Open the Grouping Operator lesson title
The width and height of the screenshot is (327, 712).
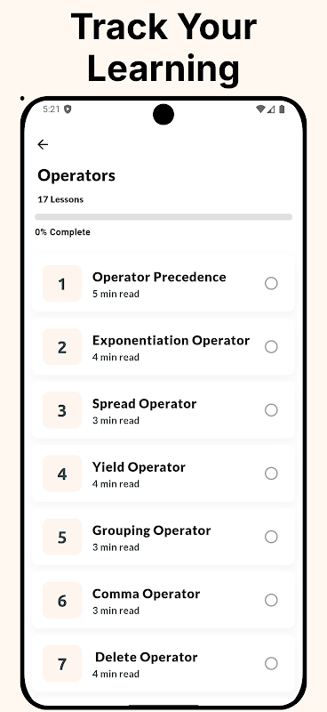coord(151,530)
